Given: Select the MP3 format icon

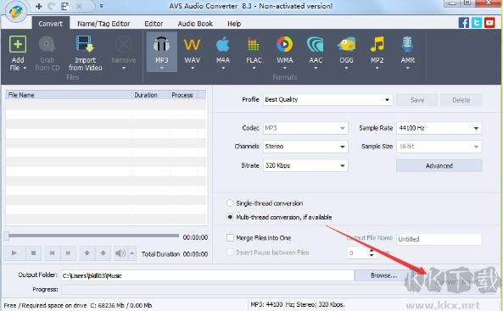Looking at the screenshot, I should click(161, 44).
